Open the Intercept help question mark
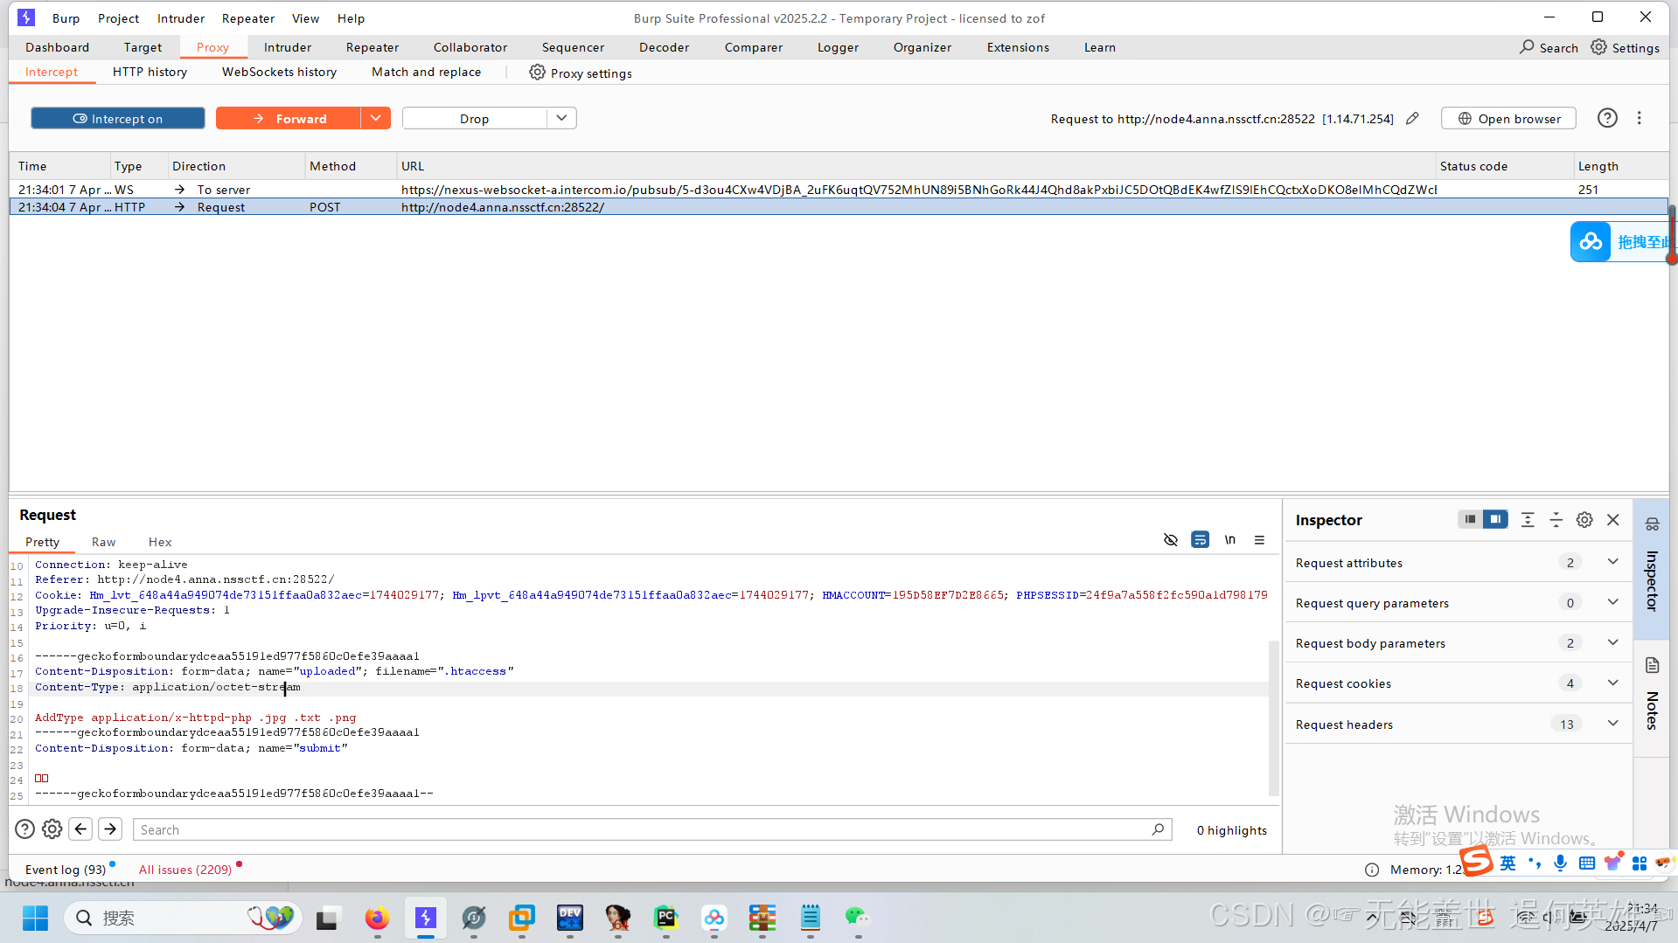This screenshot has width=1678, height=943. coord(1607,118)
